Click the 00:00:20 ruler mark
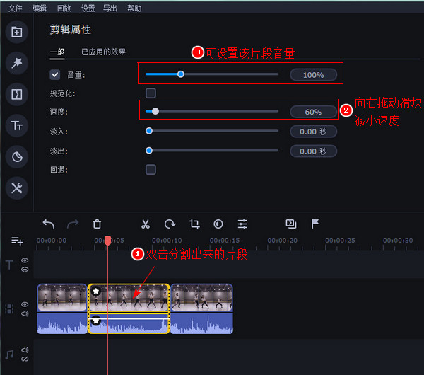The image size is (424, 375). click(x=282, y=241)
